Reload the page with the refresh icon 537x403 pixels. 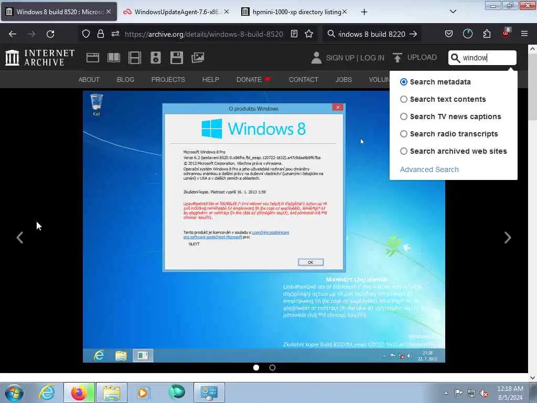[50, 34]
